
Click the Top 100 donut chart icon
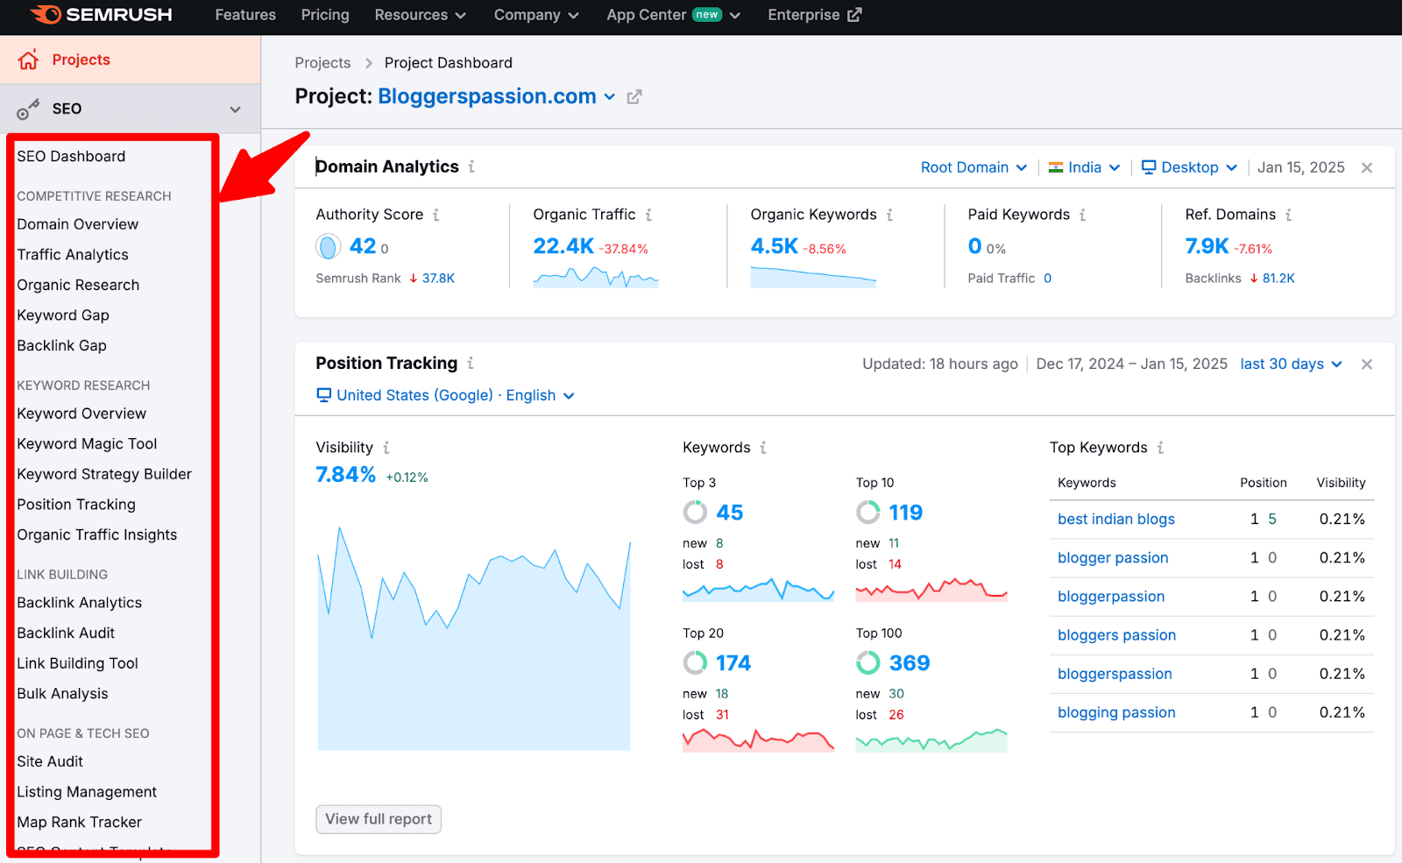[x=868, y=663]
